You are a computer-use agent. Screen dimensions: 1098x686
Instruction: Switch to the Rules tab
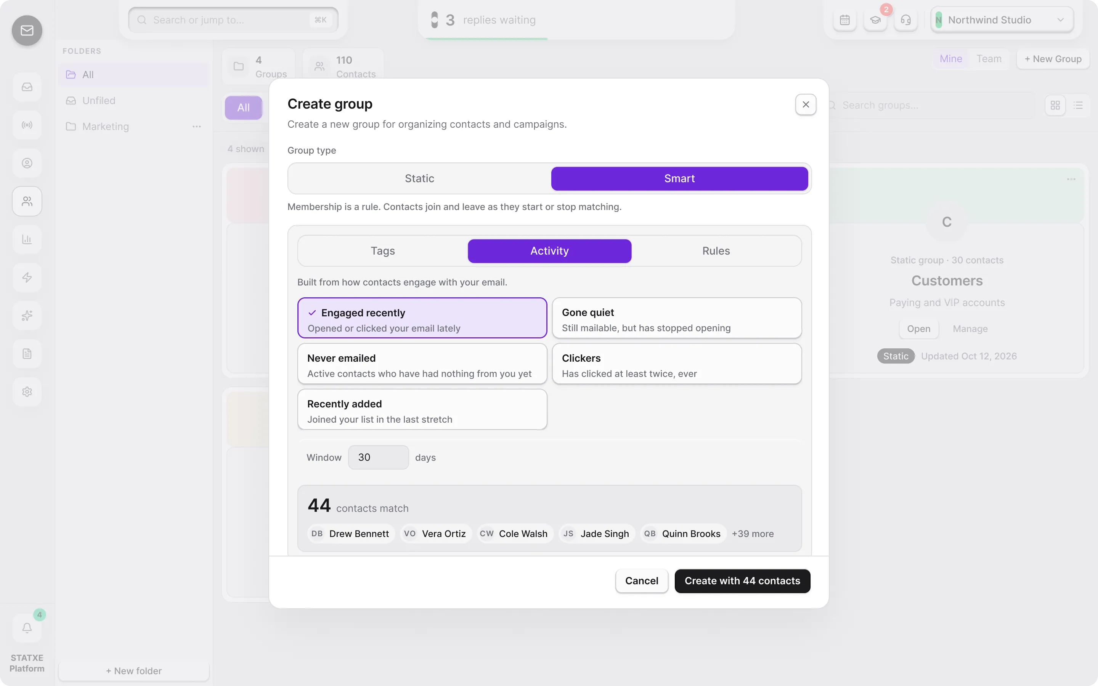(x=716, y=251)
